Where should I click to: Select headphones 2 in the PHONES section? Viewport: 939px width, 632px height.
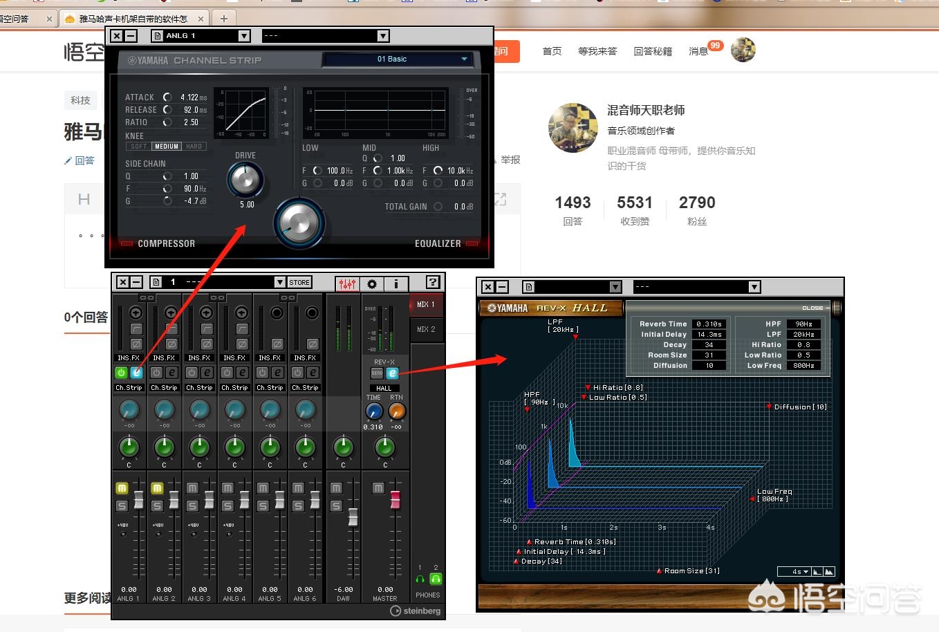tap(436, 579)
